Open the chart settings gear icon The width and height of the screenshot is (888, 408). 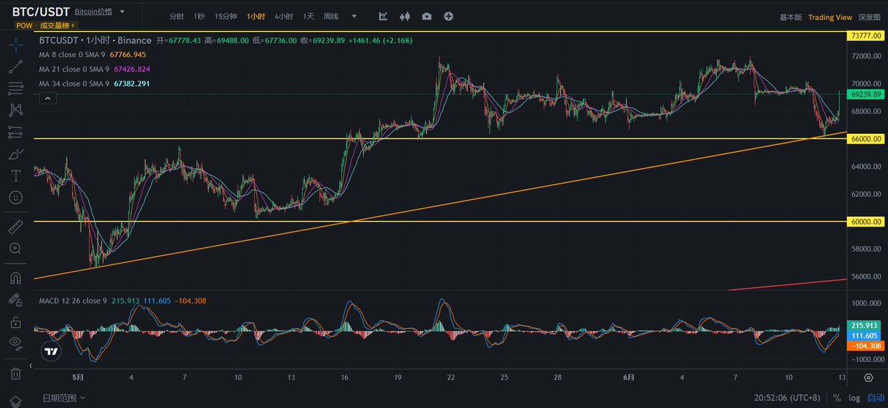coord(868,378)
